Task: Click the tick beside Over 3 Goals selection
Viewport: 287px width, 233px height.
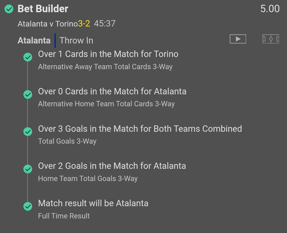Action: 28,132
